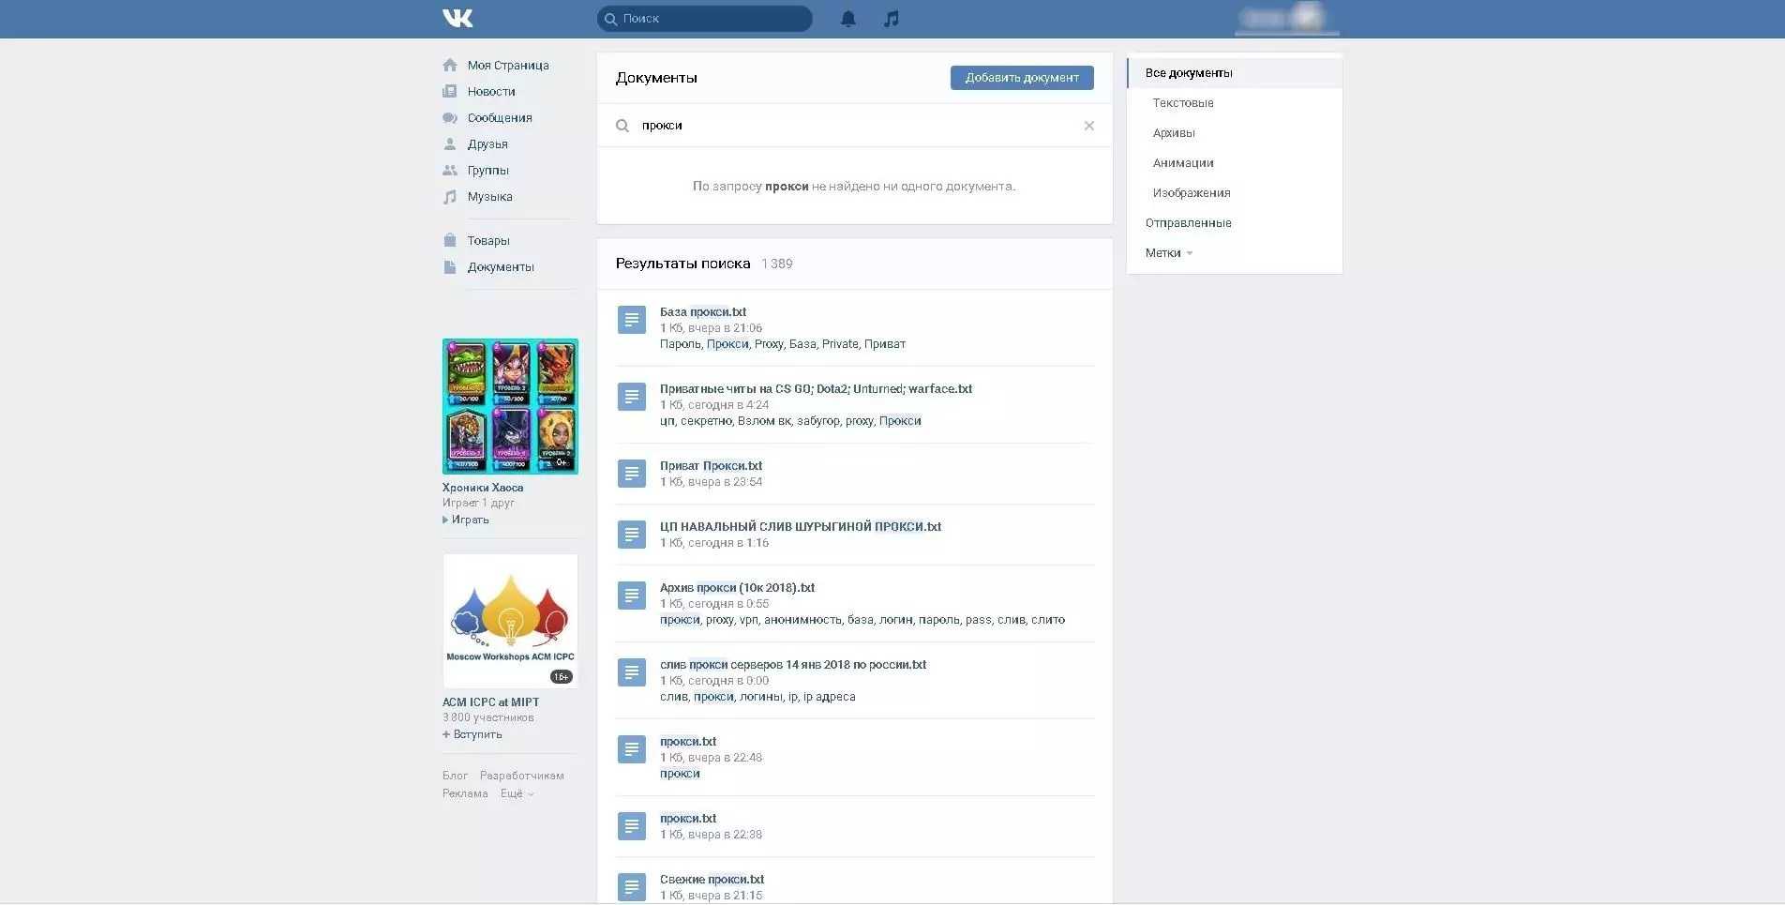This screenshot has width=1785, height=905.
Task: Click the VK logo in header
Action: click(457, 18)
